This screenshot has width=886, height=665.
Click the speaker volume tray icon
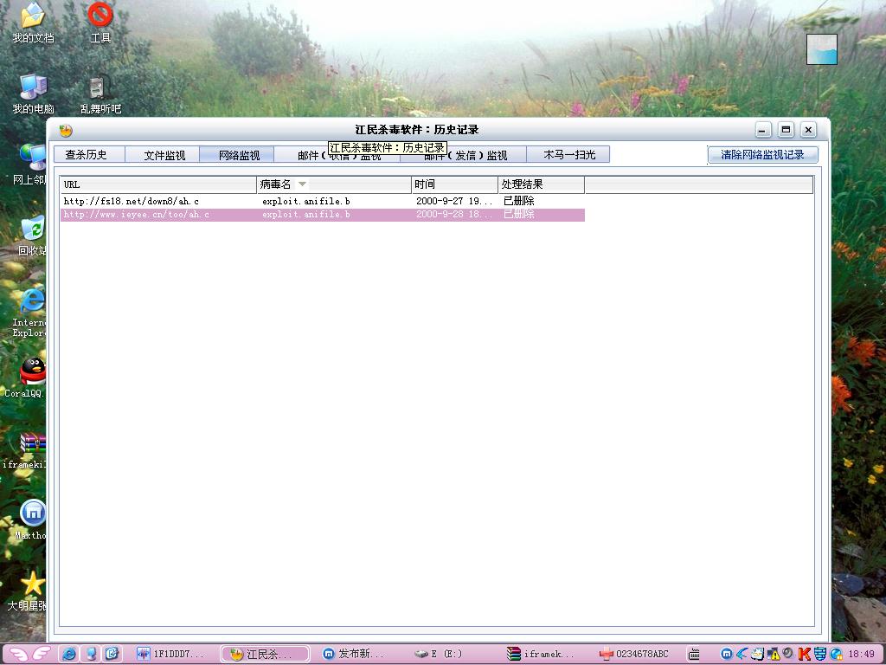pos(788,654)
